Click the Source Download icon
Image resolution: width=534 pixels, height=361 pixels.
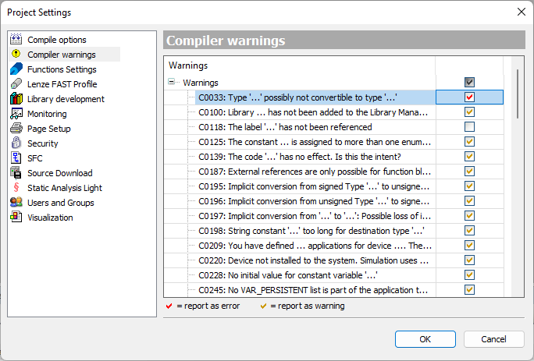click(16, 173)
